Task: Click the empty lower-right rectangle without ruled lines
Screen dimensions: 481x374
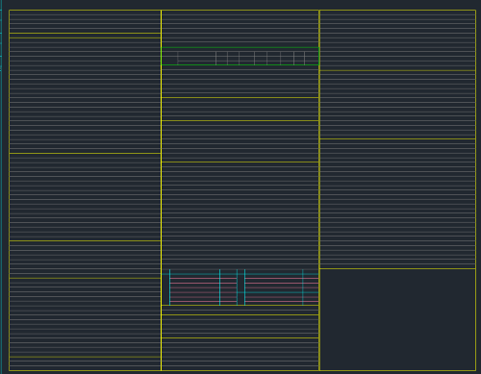Action: [397, 319]
